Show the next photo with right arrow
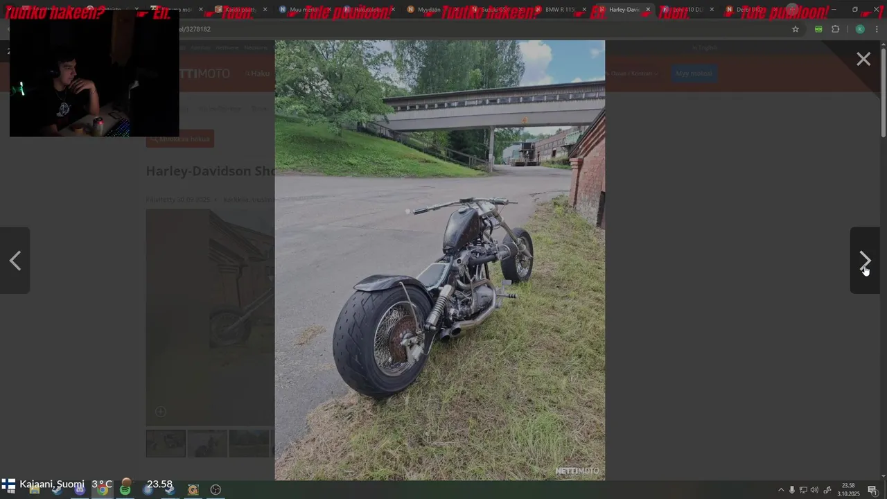This screenshot has height=499, width=887. click(x=865, y=261)
